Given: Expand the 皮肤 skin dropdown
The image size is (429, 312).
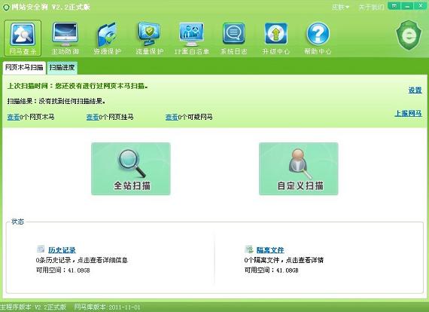Looking at the screenshot, I should 340,7.
